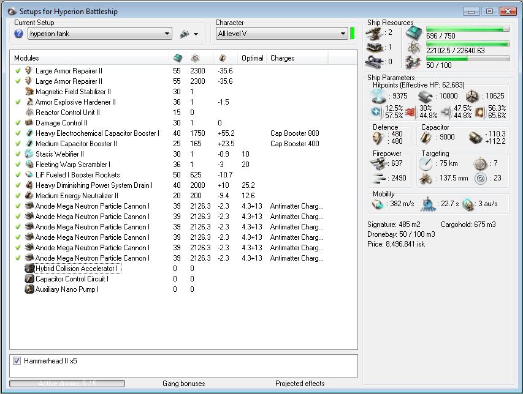Viewport: 523px width, 394px height.
Task: Click the max velocity icon next to 382 m/s
Action: click(x=378, y=204)
